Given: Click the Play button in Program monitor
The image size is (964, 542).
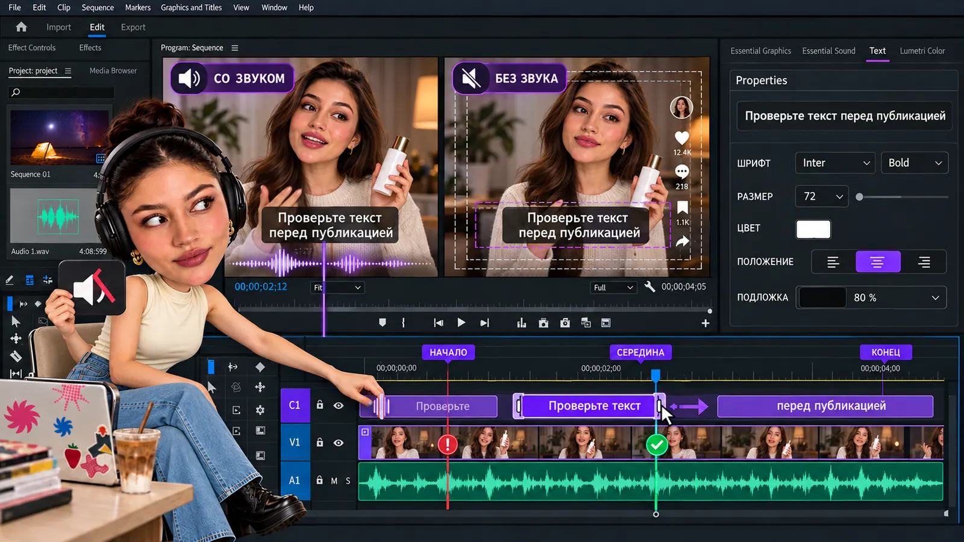Looking at the screenshot, I should pyautogui.click(x=461, y=323).
